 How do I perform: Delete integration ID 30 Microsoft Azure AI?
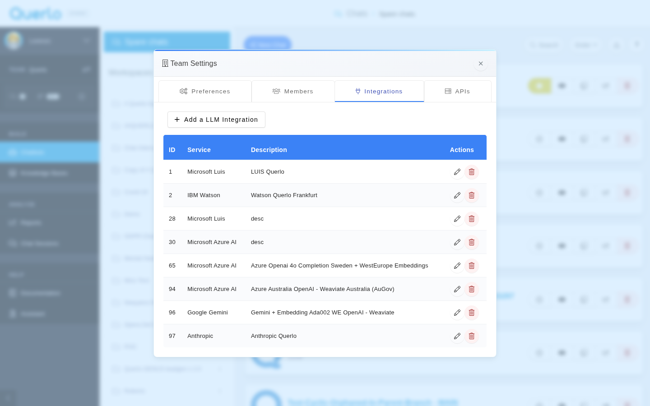(x=472, y=242)
